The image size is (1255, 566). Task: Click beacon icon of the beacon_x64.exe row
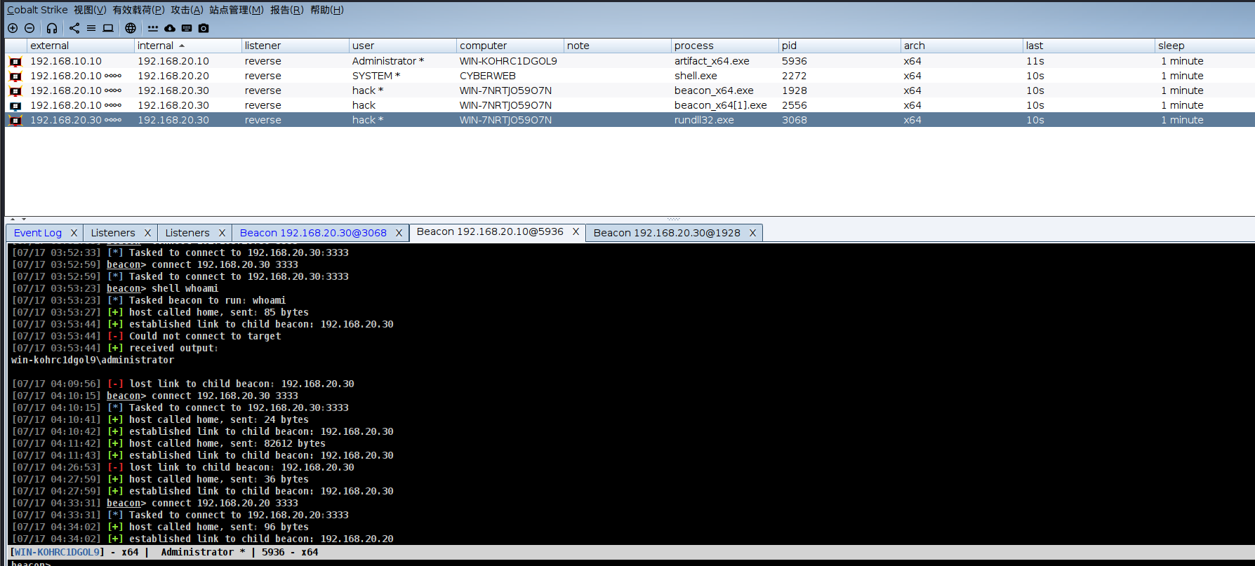[x=15, y=91]
